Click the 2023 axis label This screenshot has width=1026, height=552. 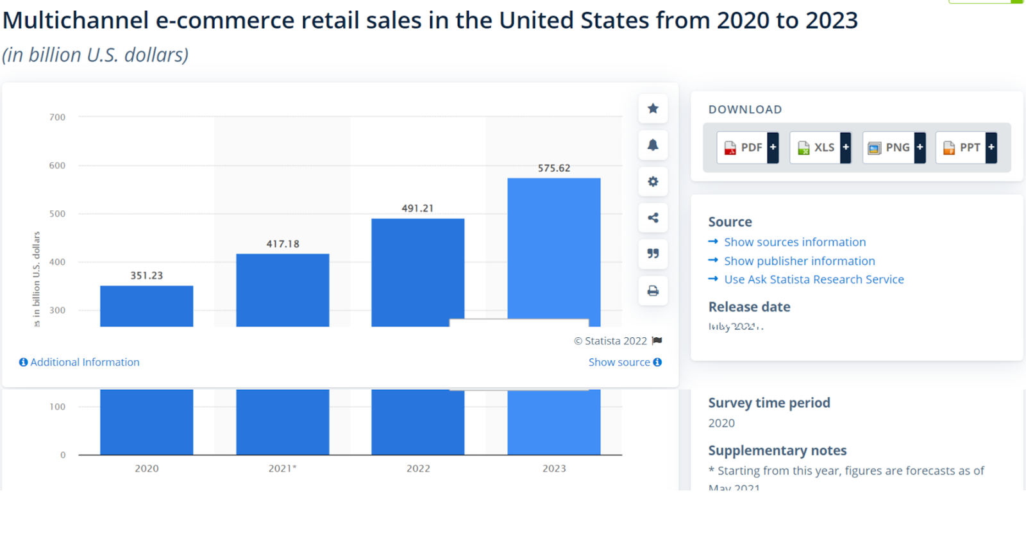coord(554,469)
